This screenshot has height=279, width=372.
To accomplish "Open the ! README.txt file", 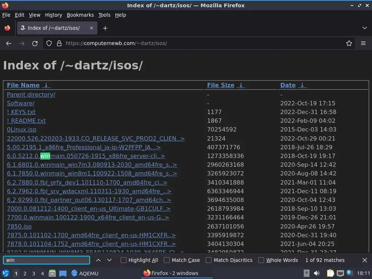I will [x=26, y=121].
